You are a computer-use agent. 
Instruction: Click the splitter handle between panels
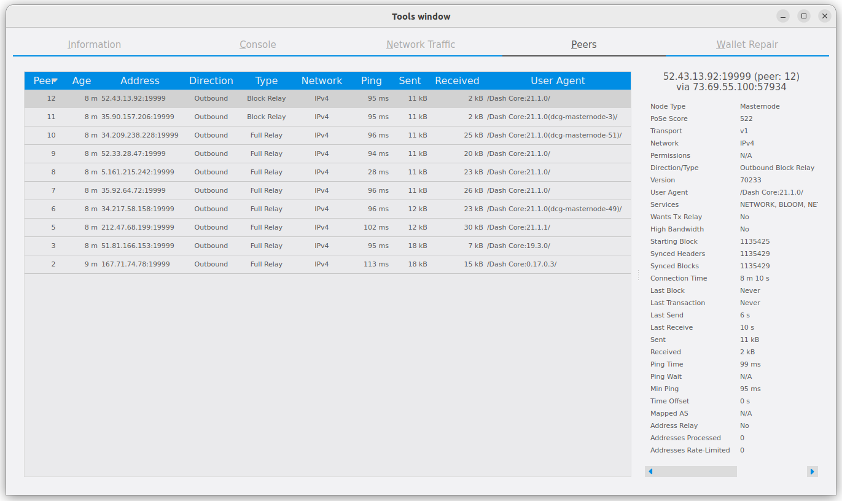click(x=638, y=276)
